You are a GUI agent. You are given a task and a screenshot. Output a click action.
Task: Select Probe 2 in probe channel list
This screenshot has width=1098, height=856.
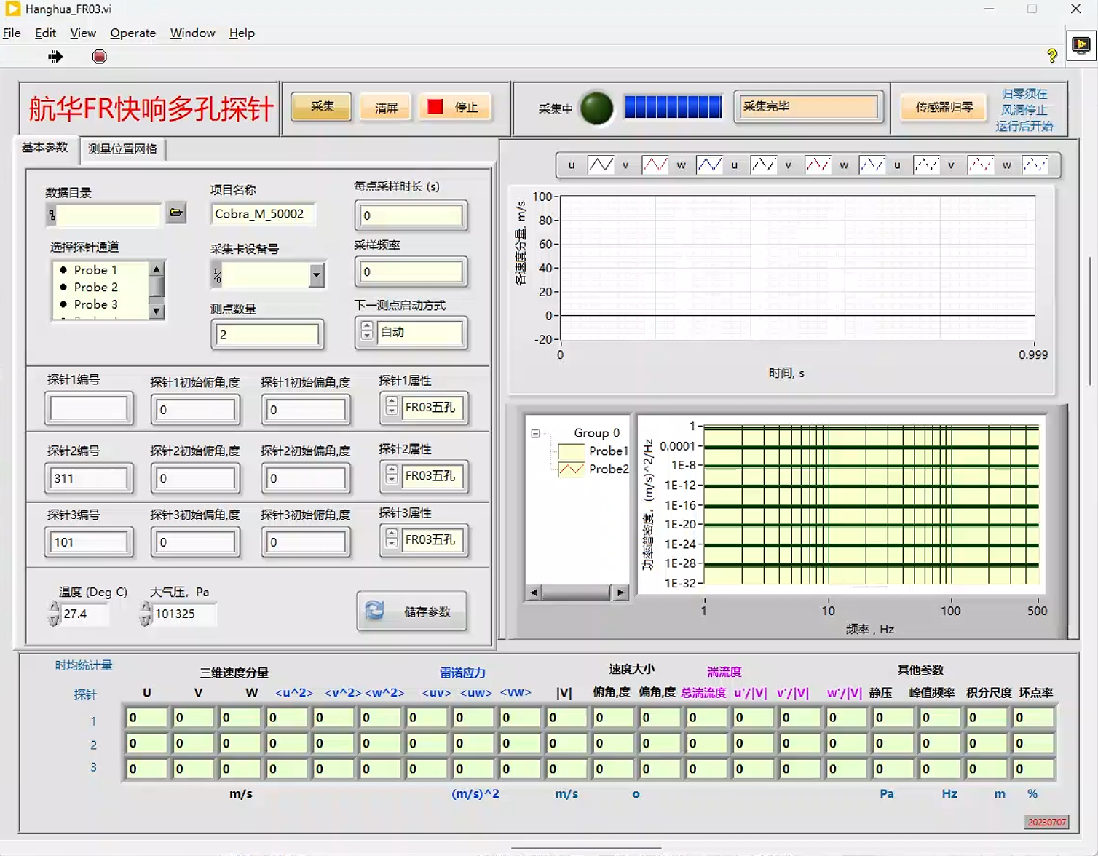95,288
